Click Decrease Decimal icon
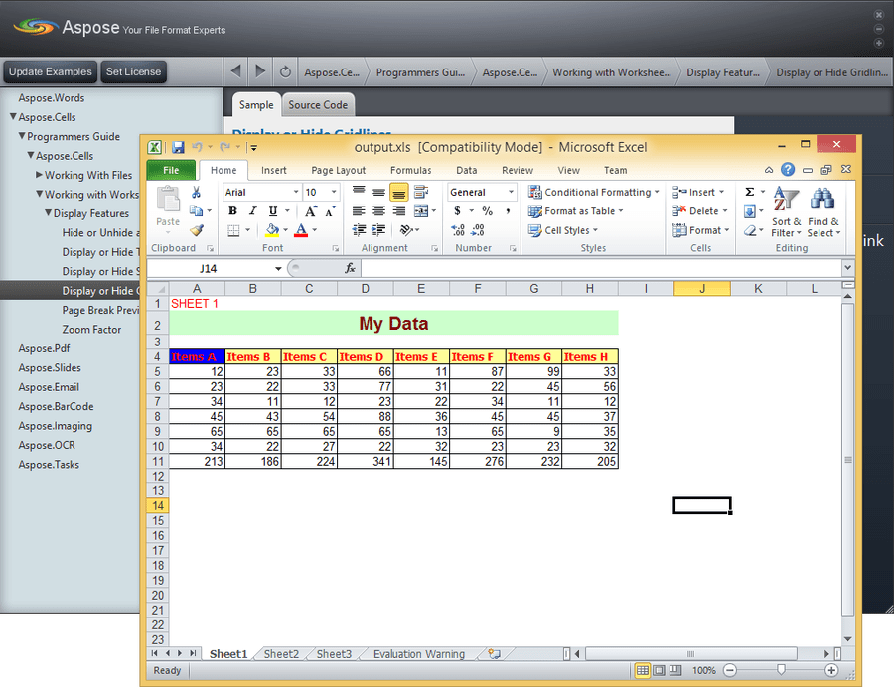This screenshot has width=894, height=687. coord(478,230)
